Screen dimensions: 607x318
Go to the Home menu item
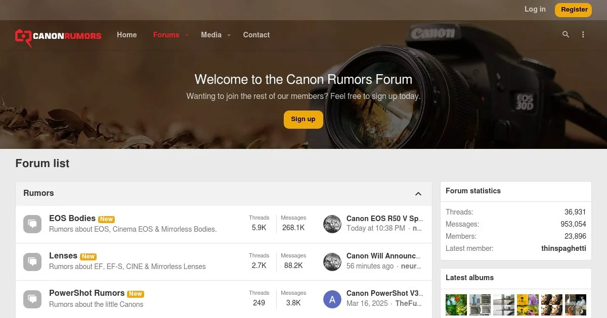[x=127, y=35]
